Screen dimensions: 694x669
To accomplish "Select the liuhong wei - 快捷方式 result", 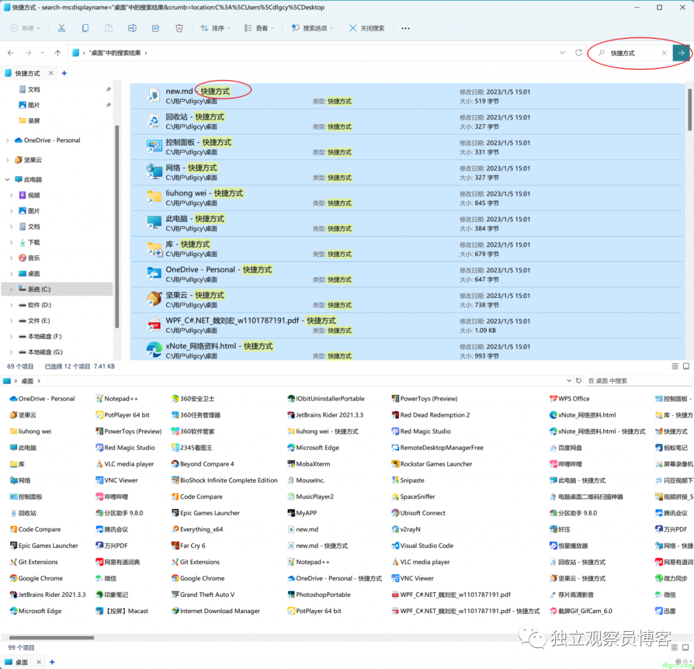I will coord(407,198).
